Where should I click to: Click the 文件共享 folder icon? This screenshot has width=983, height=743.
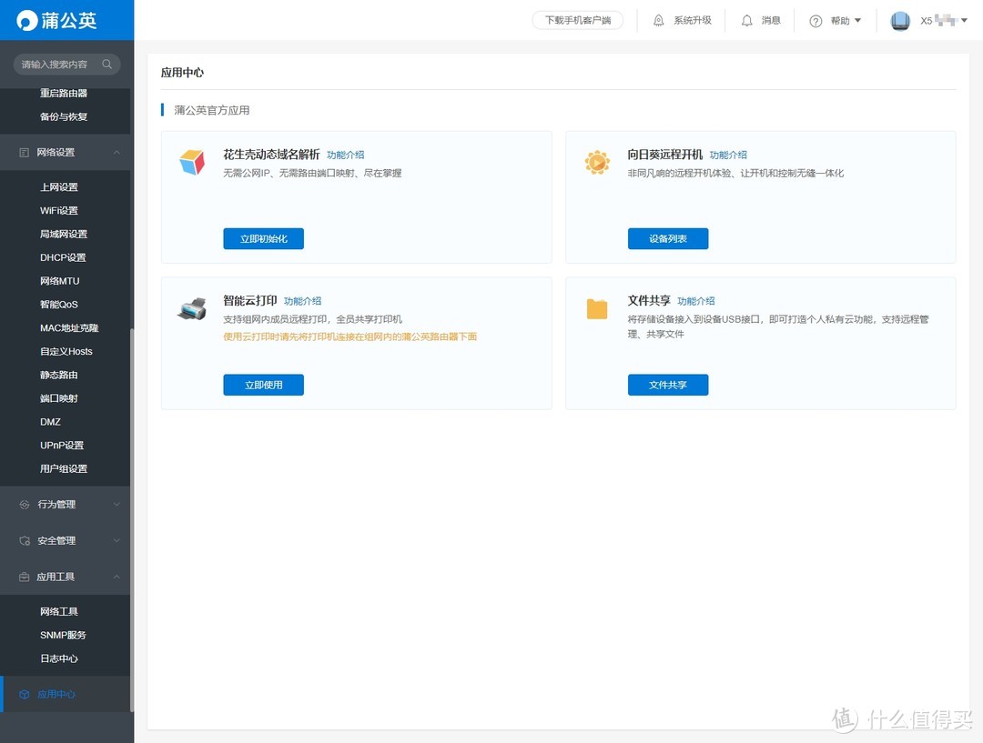click(x=596, y=308)
